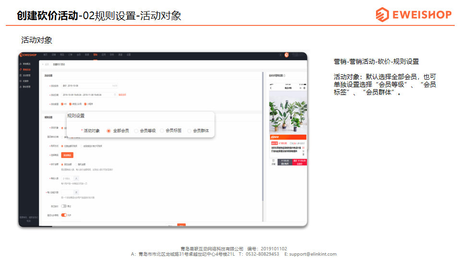Tap the back chevron in the phone preview
The image size is (461, 259).
271,88
